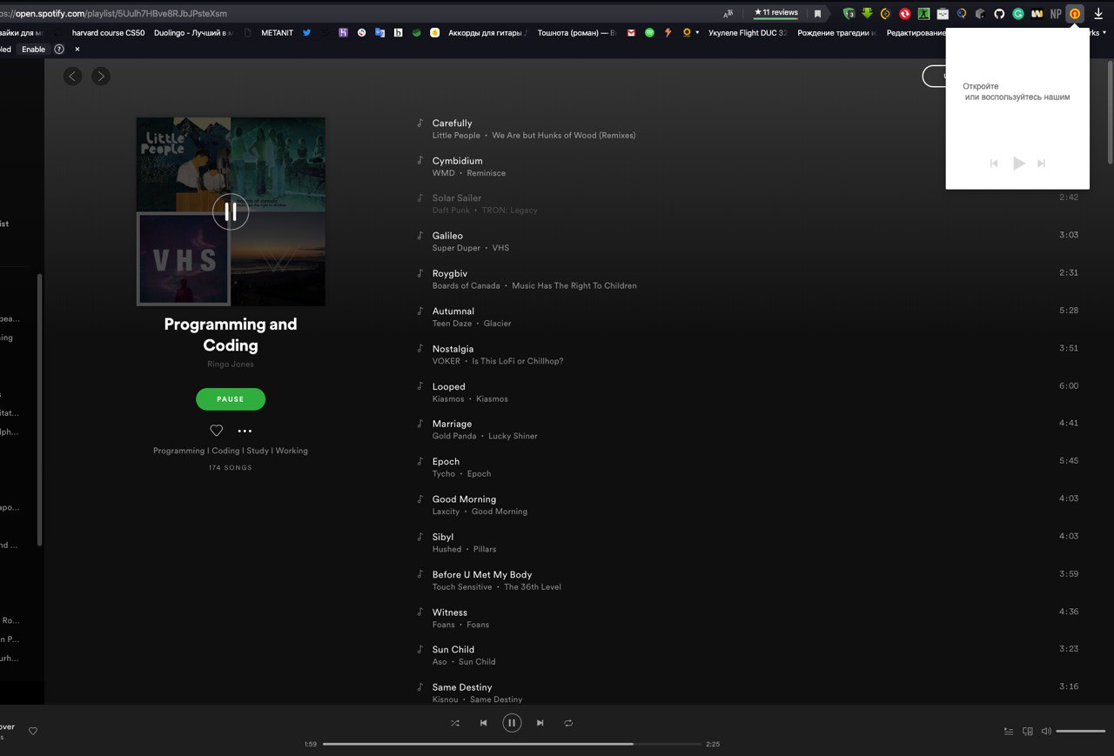Open Laxcity artist link

pyautogui.click(x=446, y=512)
